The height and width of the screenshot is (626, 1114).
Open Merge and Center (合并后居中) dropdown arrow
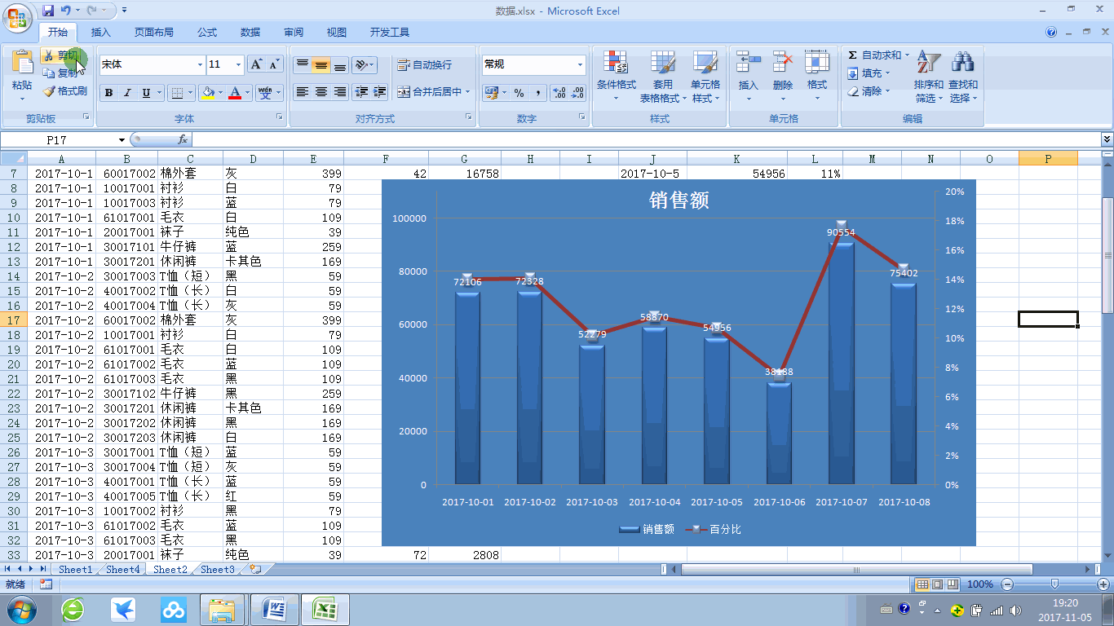[468, 92]
